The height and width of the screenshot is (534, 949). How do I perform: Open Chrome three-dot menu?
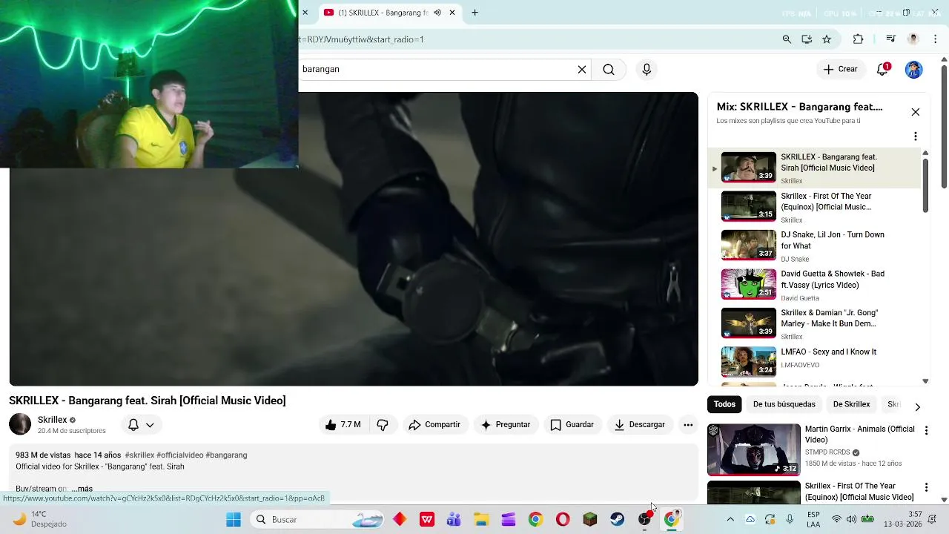(936, 39)
